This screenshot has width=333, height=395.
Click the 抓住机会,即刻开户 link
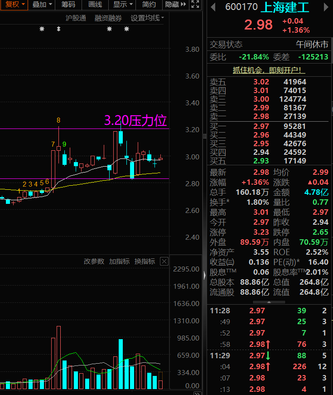[x=269, y=70]
